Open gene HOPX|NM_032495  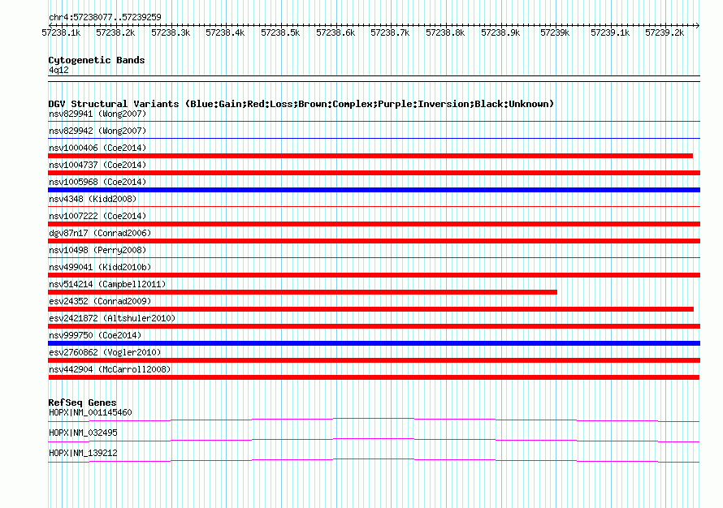tap(83, 433)
